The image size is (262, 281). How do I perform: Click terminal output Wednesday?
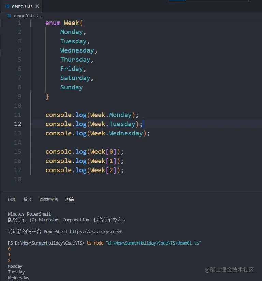(18, 278)
